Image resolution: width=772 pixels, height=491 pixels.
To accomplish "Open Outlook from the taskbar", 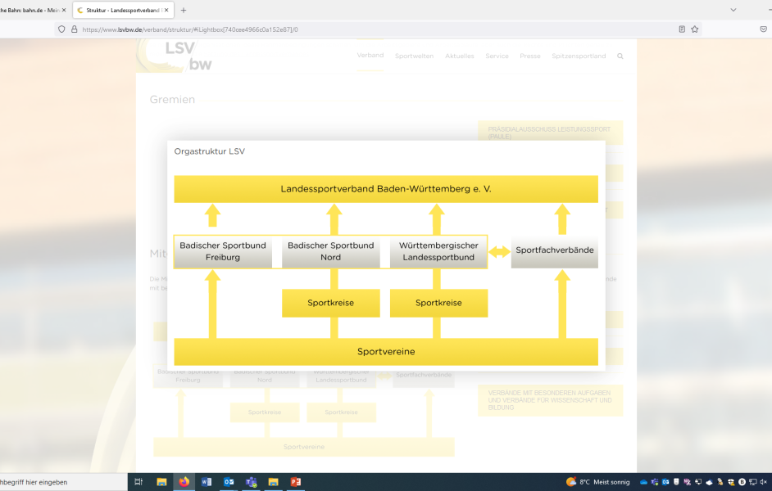I will [229, 482].
